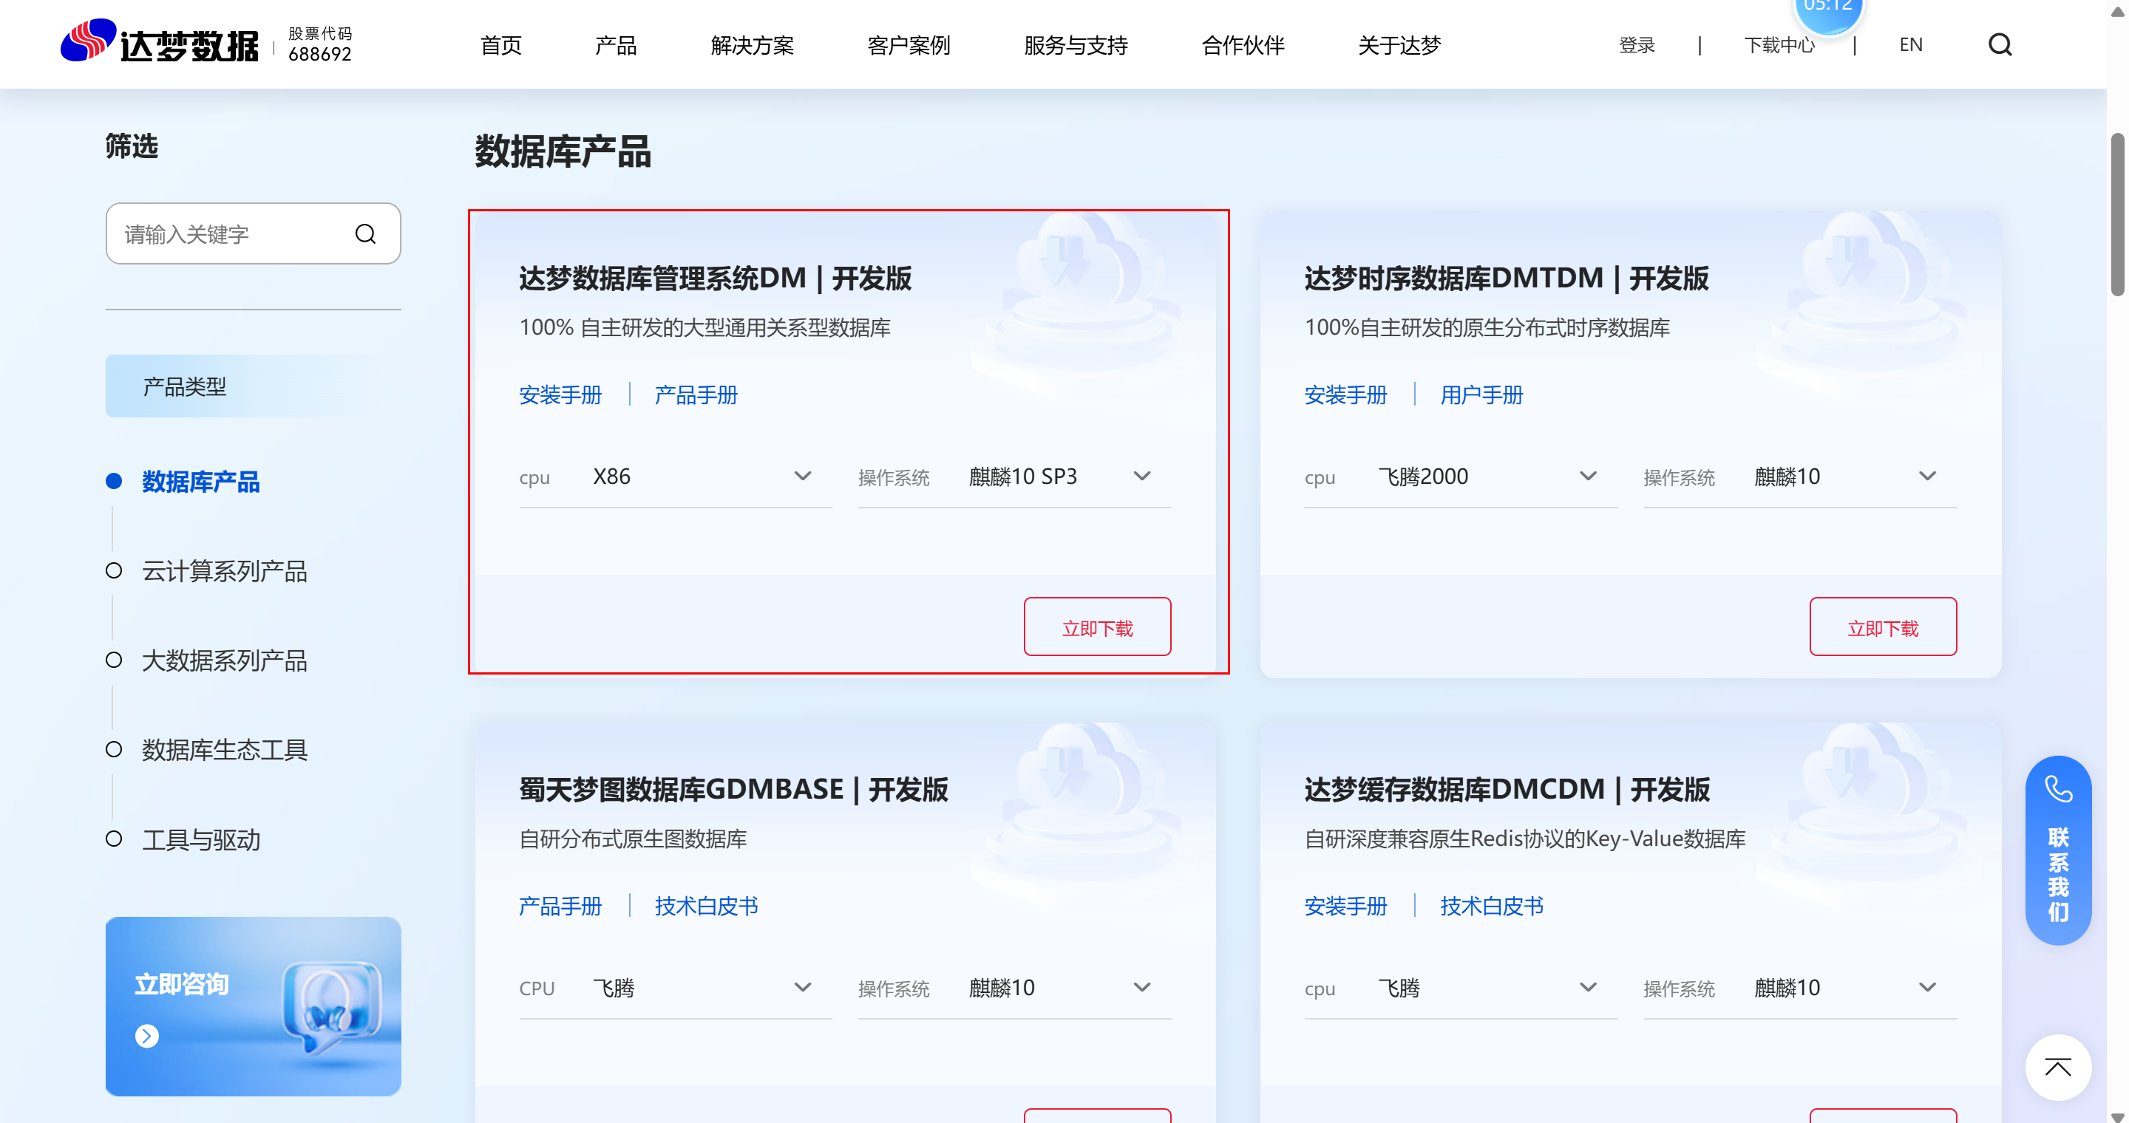Click the 自研分布式原生图数据库 description
Image resolution: width=2129 pixels, height=1123 pixels.
click(x=633, y=839)
